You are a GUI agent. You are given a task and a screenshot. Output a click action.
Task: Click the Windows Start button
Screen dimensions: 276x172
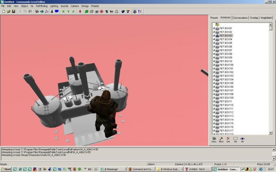6,169
